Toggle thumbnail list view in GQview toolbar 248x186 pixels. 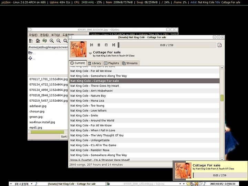(31, 41)
